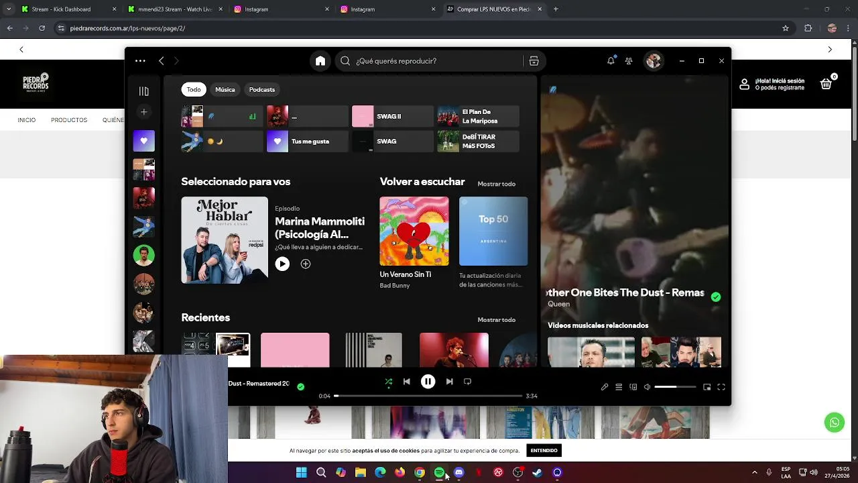
Task: Open lyrics microphone icon
Action: [604, 387]
